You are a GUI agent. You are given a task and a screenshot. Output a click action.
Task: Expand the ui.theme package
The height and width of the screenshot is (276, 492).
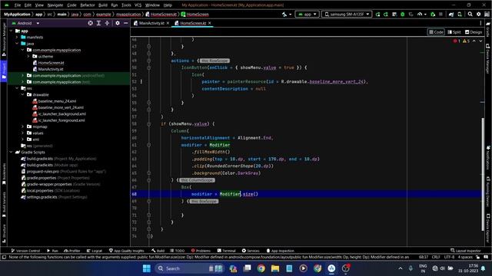coord(28,56)
